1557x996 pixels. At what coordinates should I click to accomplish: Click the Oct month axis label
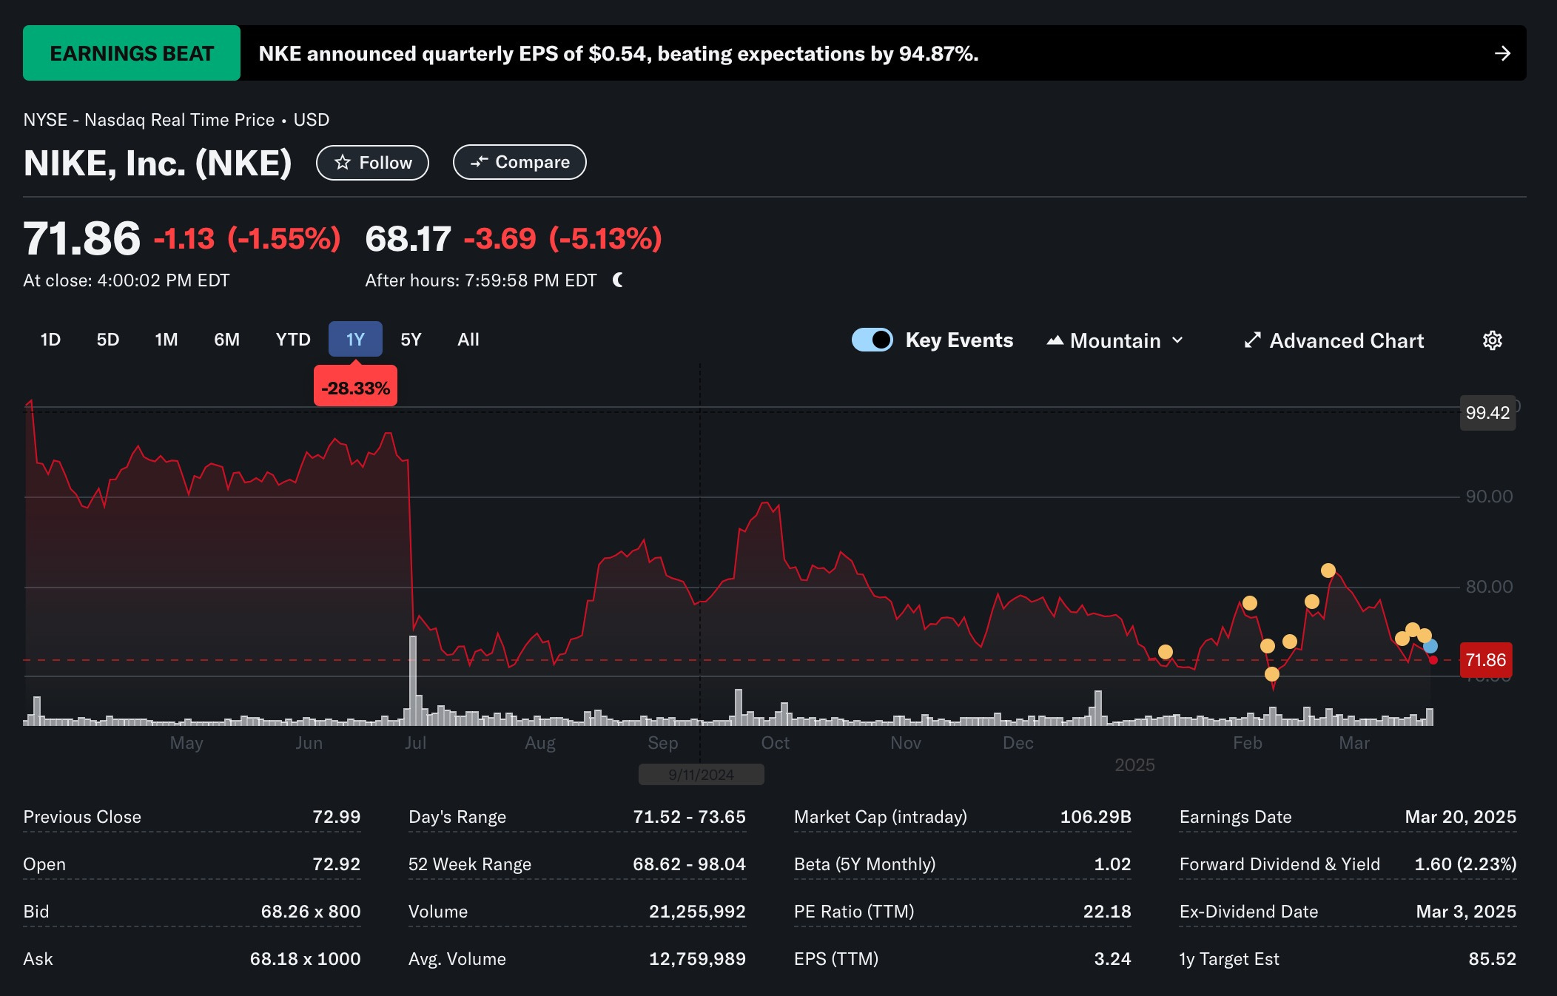click(x=776, y=743)
